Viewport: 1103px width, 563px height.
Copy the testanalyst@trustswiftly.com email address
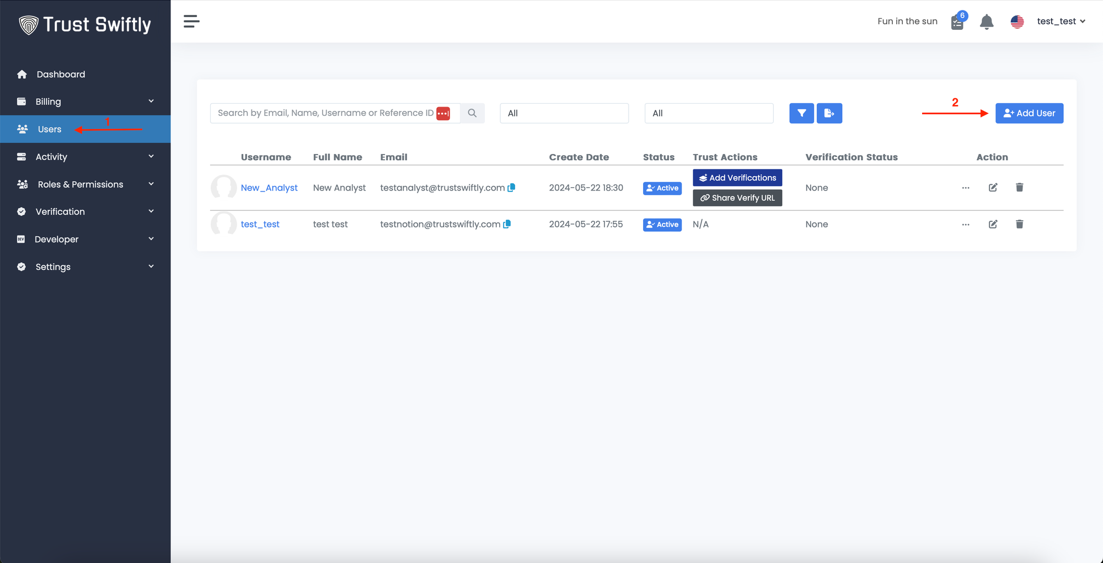point(511,188)
